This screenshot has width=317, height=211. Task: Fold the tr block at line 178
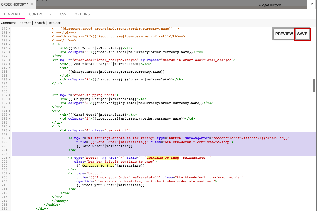pyautogui.click(x=9, y=60)
